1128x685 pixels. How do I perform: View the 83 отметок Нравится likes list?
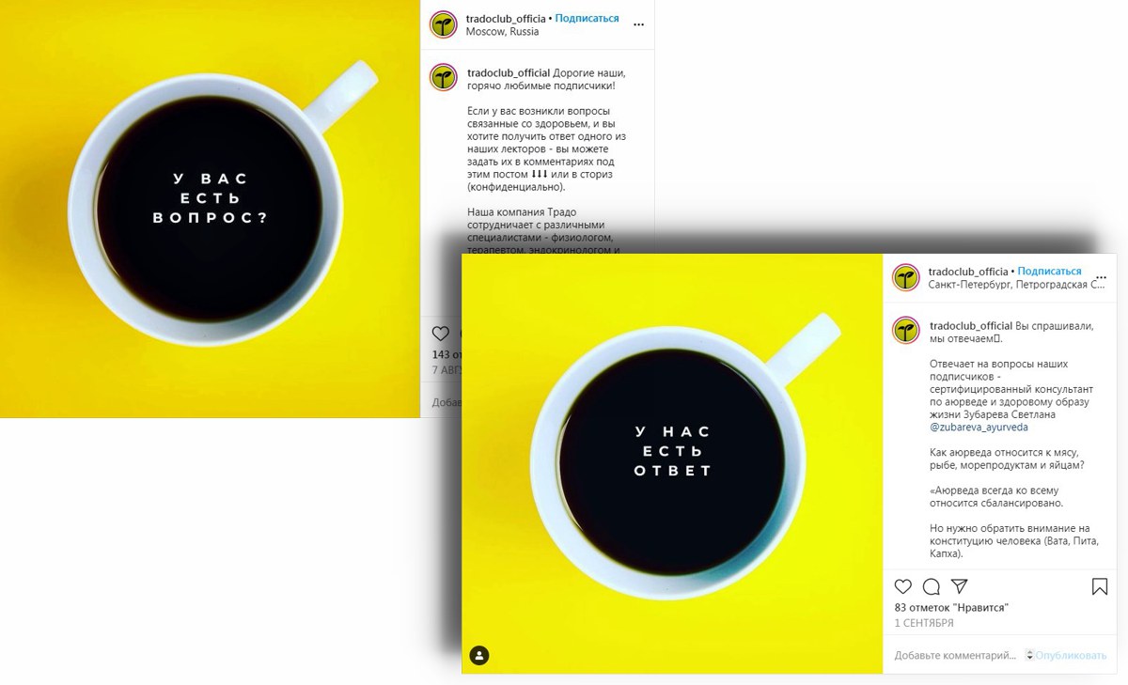951,608
